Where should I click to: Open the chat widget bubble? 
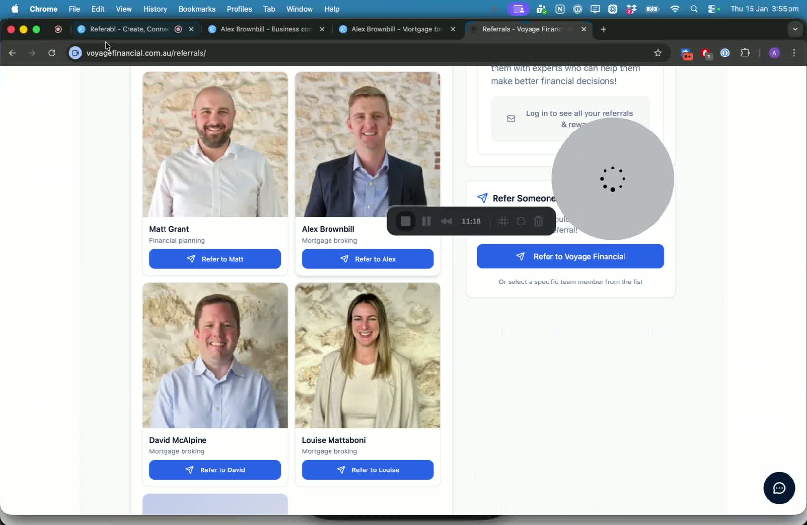[779, 488]
